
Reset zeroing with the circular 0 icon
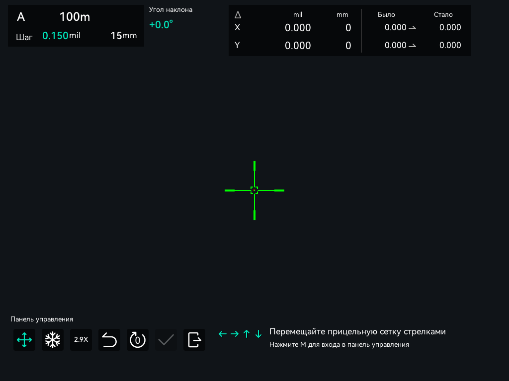[x=138, y=340]
